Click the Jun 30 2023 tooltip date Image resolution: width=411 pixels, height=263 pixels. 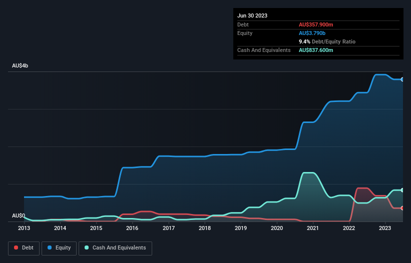click(252, 15)
